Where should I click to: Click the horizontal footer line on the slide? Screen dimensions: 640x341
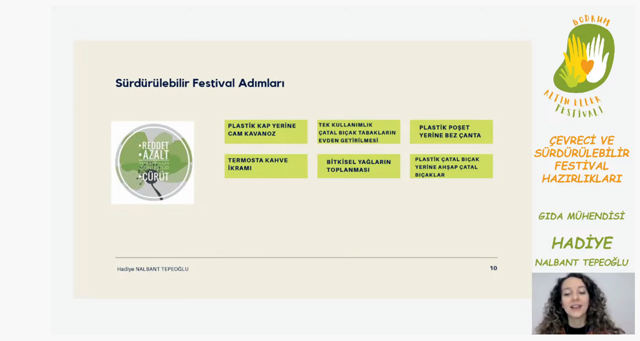306,257
